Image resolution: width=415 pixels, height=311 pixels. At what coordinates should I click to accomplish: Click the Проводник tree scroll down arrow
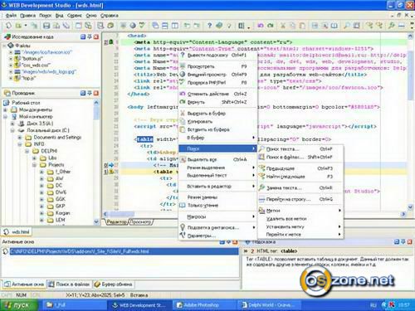pos(96,221)
